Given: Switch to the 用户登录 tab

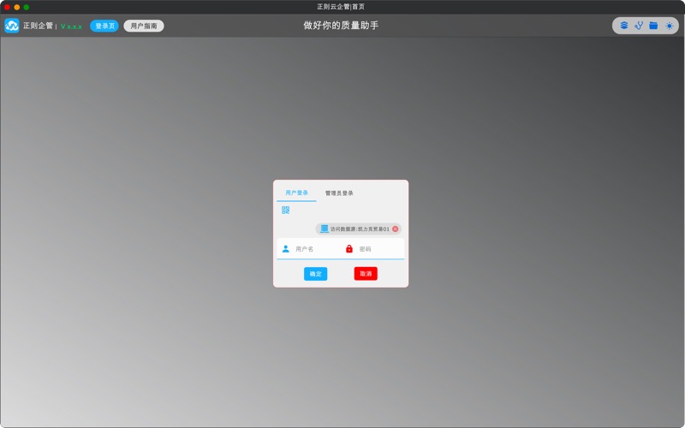Looking at the screenshot, I should (x=296, y=193).
